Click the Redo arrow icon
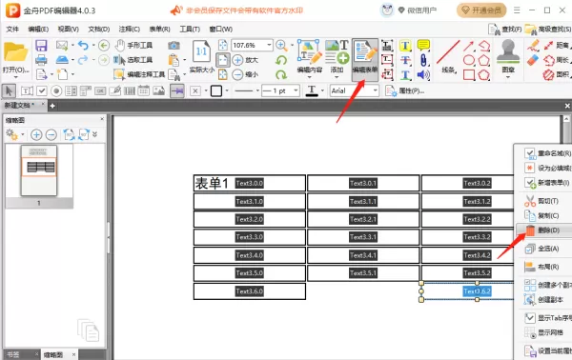This screenshot has height=360, width=572. click(83, 59)
